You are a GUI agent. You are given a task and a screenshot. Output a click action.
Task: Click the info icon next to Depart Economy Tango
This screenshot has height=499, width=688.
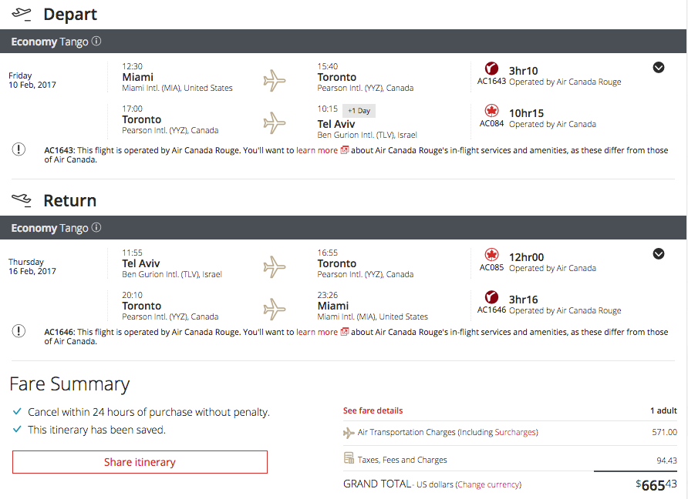tap(96, 42)
